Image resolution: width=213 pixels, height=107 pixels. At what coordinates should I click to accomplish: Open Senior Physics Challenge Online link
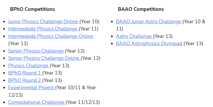44,58
